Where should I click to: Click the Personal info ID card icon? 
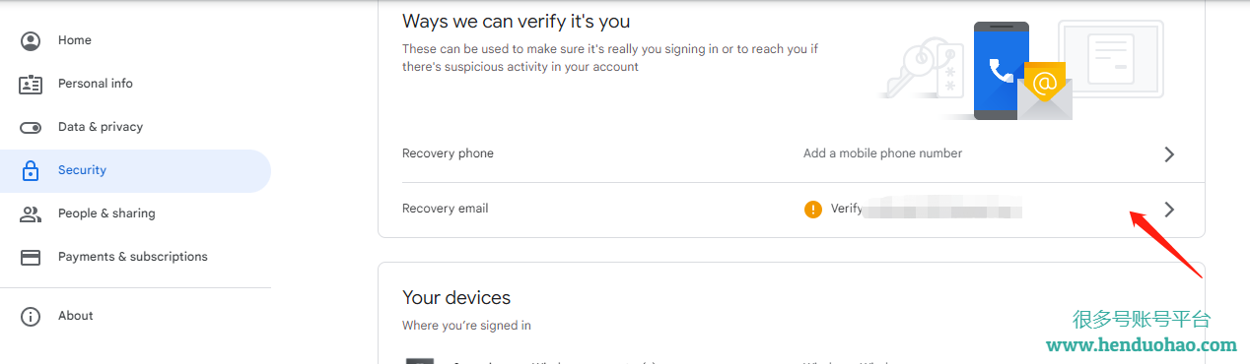click(31, 84)
